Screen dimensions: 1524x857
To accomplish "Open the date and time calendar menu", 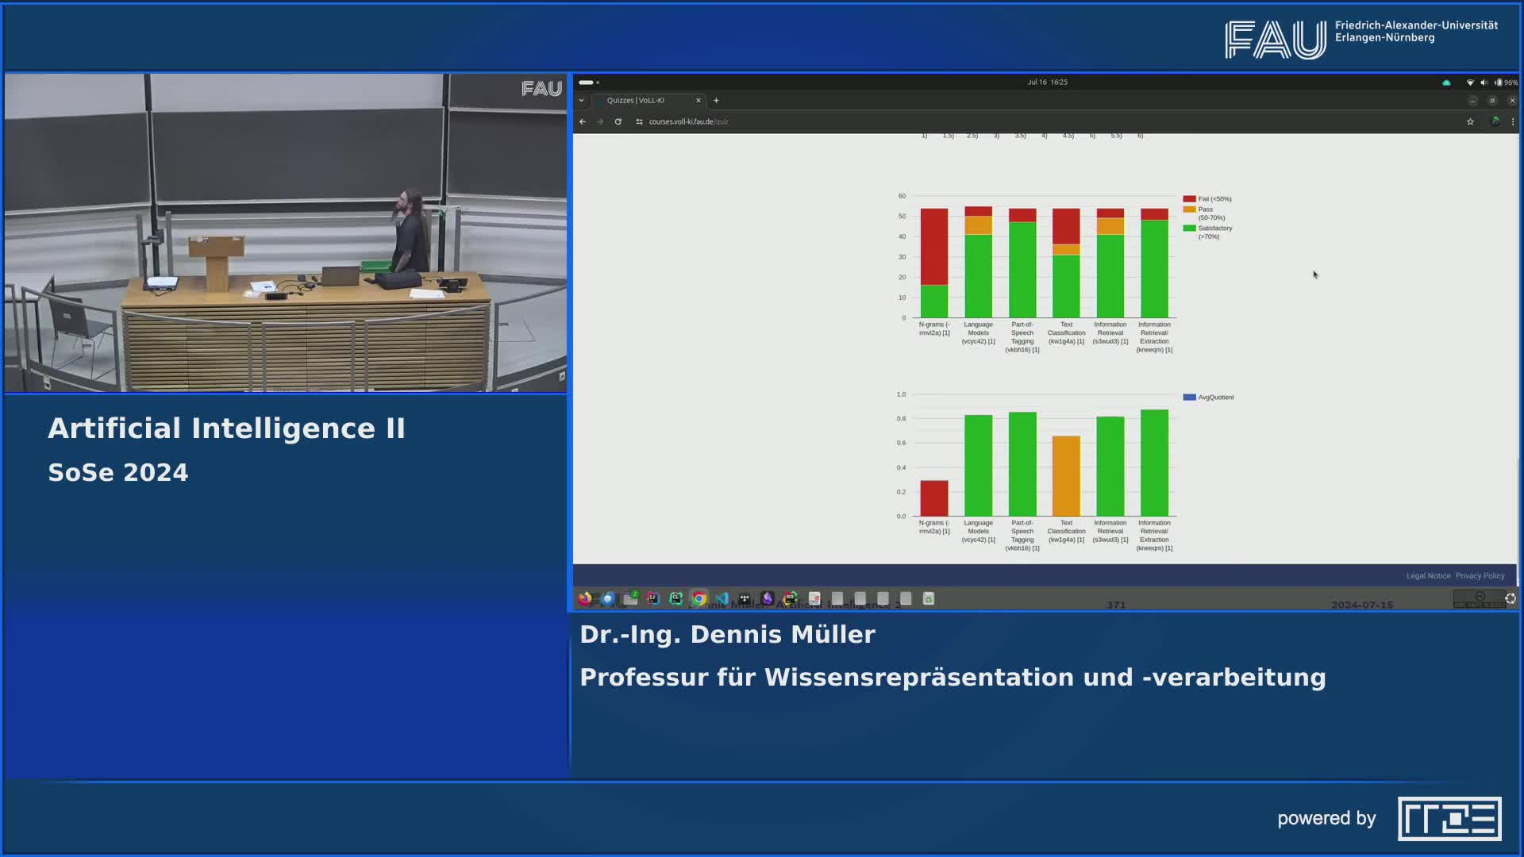I will click(1047, 82).
